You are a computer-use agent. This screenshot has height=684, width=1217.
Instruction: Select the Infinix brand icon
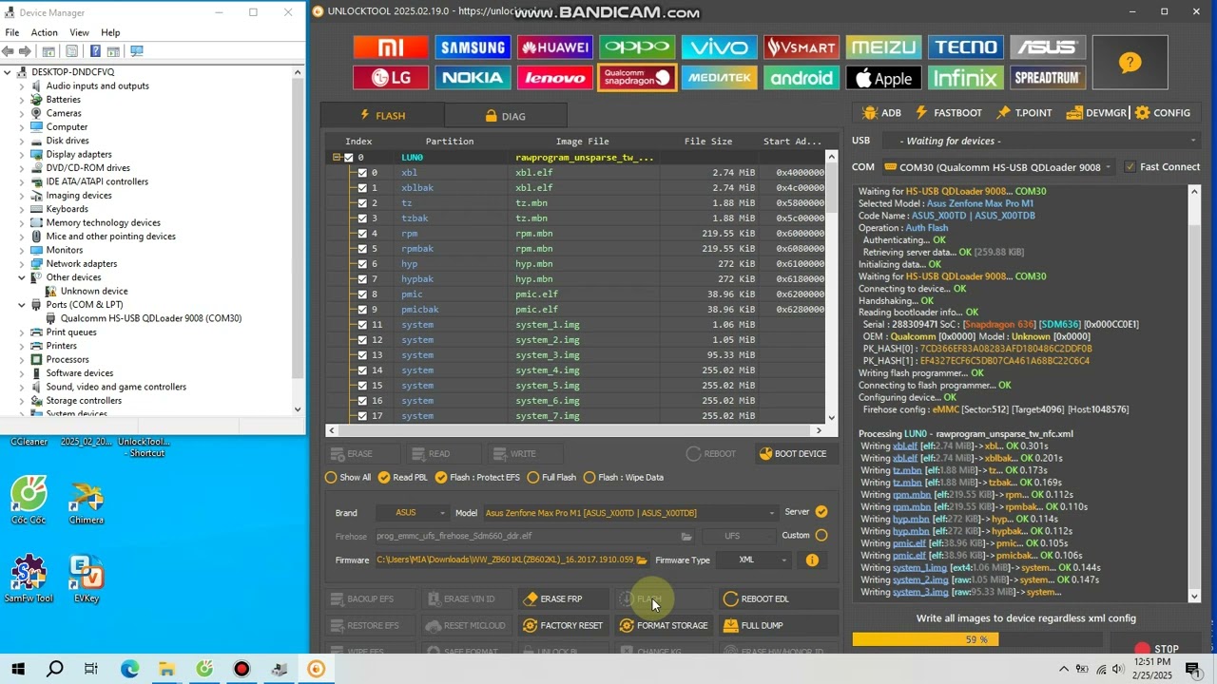965,78
